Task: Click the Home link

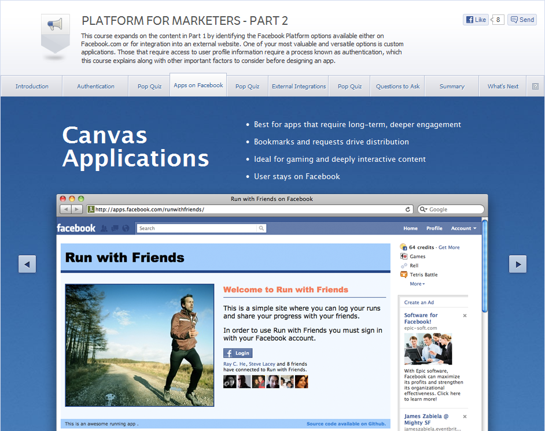Action: [410, 228]
